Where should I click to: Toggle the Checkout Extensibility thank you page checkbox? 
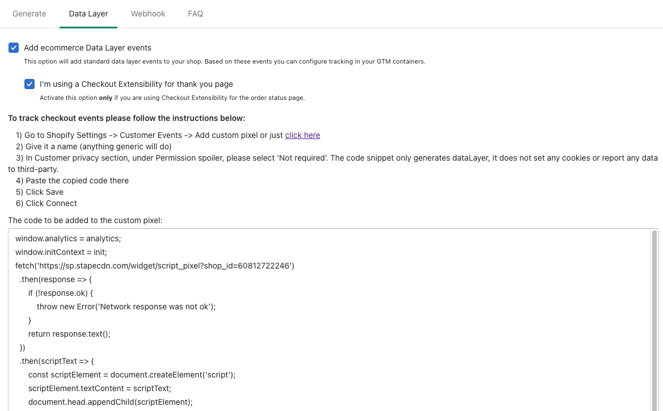tap(29, 84)
